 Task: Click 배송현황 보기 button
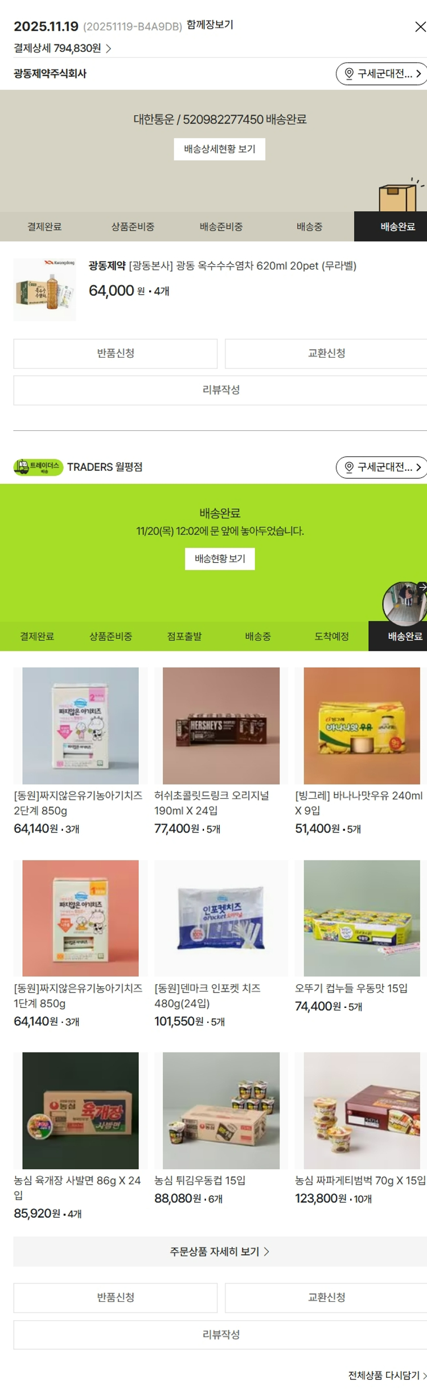click(x=220, y=559)
